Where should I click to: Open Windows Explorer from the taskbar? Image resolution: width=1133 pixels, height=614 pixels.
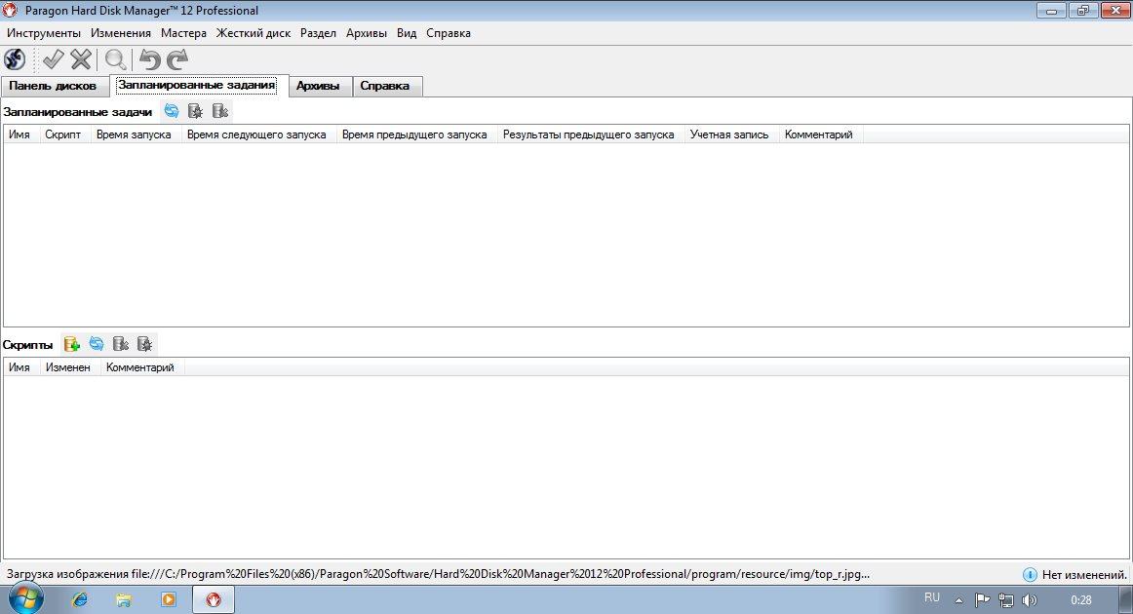[124, 599]
